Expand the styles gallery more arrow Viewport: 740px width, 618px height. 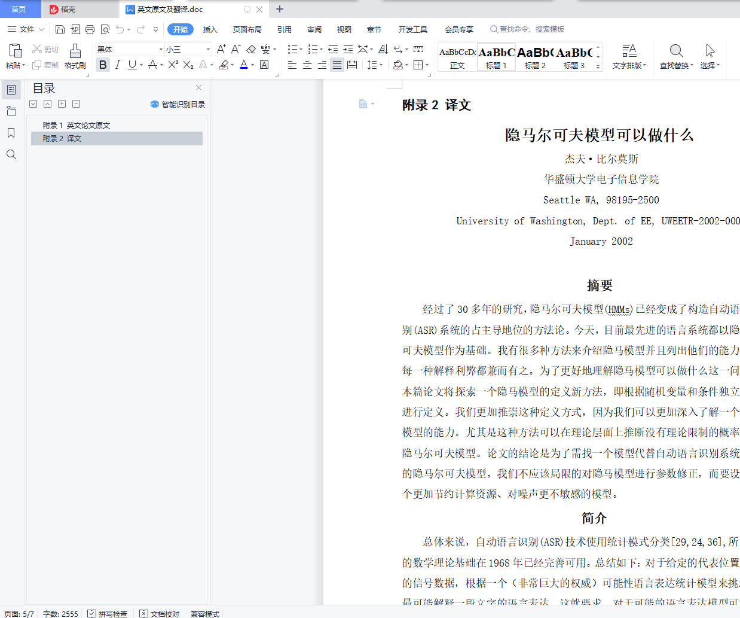[598, 68]
